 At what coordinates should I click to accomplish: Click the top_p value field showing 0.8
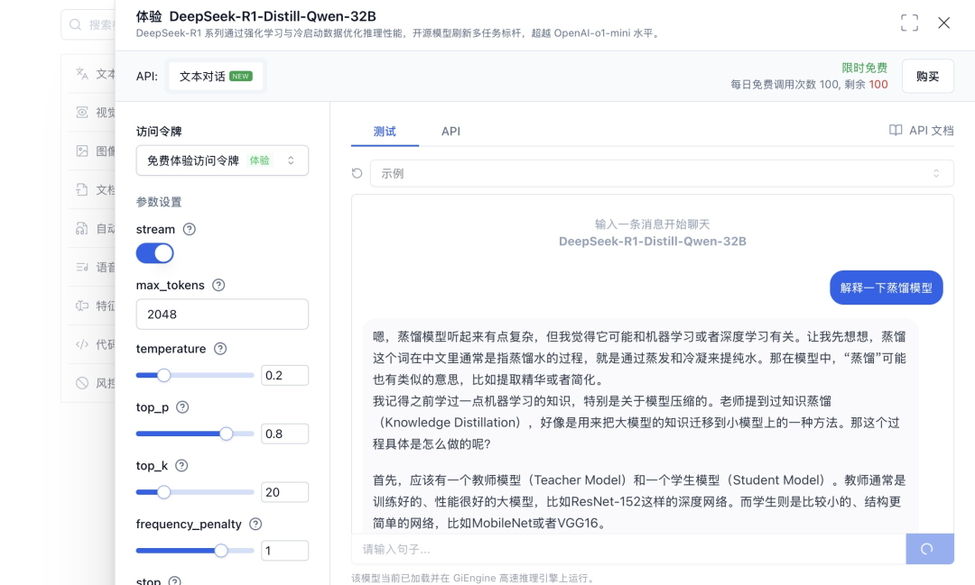coord(284,434)
